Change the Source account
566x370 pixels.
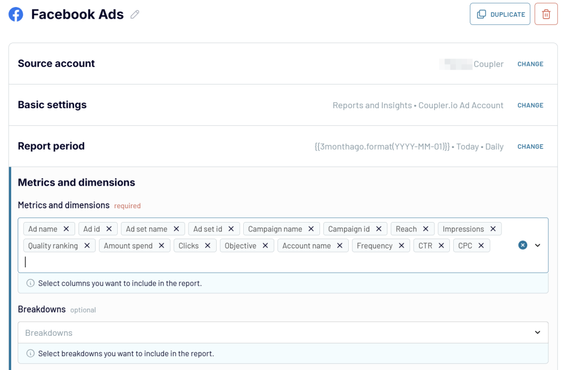point(530,64)
